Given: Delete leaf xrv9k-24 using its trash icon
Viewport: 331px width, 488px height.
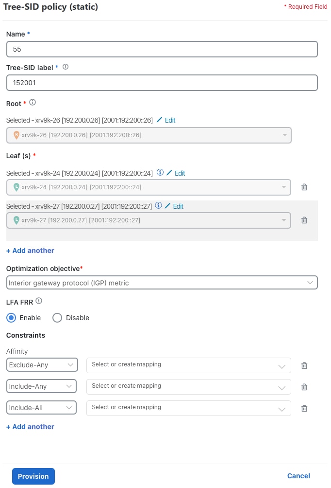Looking at the screenshot, I should point(304,187).
